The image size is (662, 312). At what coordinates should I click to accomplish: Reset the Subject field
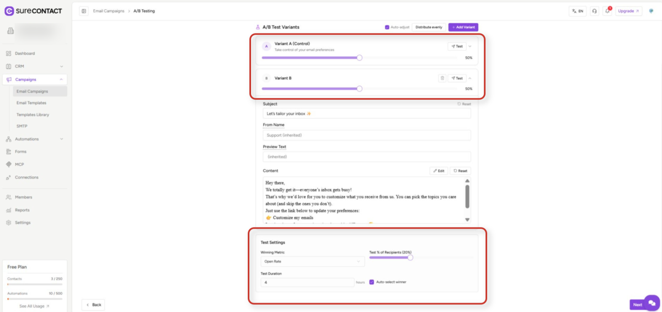pyautogui.click(x=464, y=104)
